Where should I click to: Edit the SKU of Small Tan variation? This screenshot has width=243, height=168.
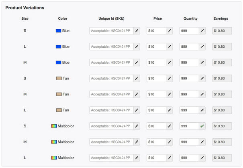coord(137,78)
